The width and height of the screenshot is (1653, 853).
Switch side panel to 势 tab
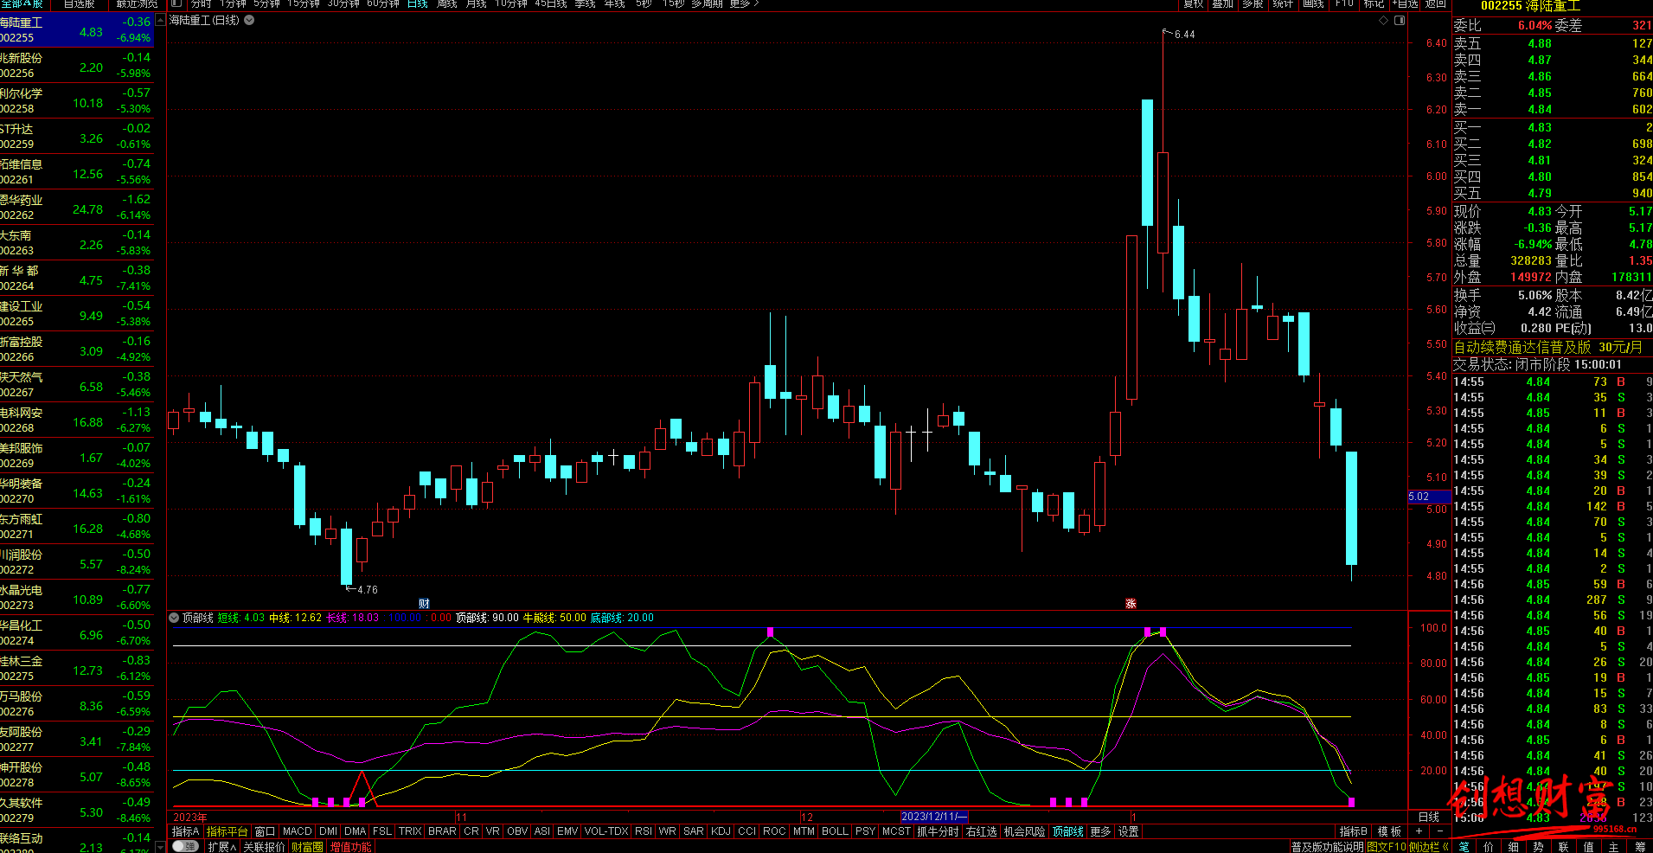[x=1539, y=847]
